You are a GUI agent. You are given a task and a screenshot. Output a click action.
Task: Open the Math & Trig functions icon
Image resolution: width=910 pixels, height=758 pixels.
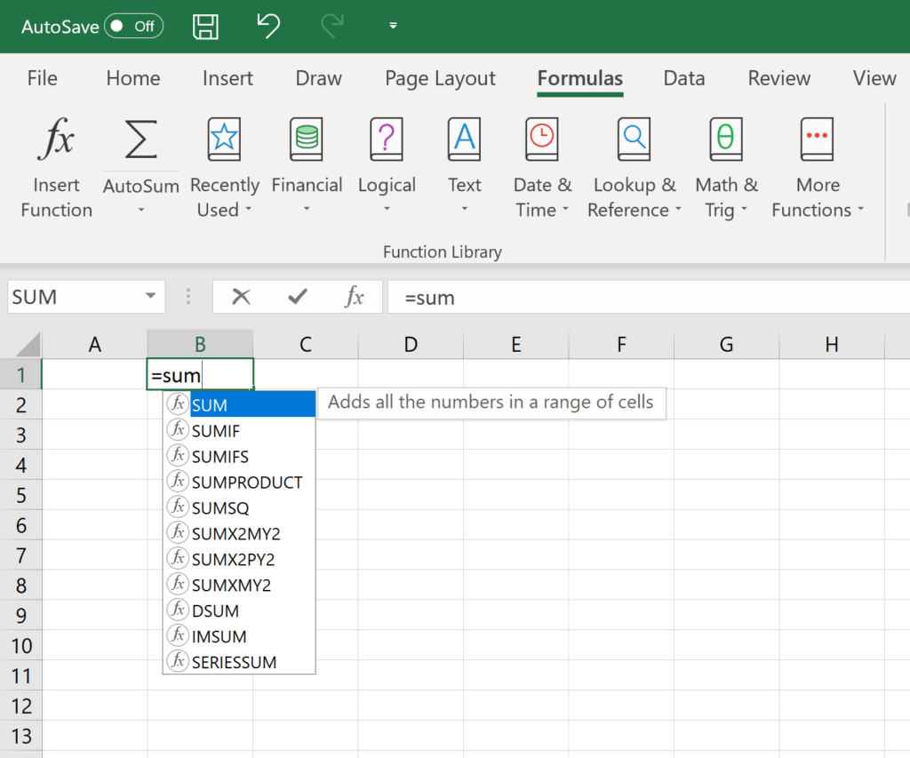click(x=726, y=140)
